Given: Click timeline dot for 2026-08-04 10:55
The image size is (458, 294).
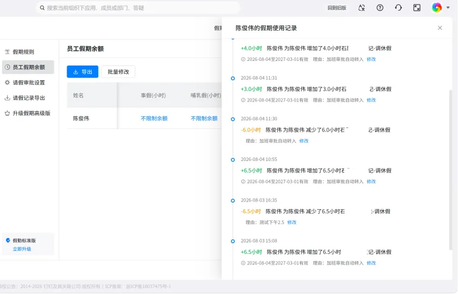Looking at the screenshot, I should (x=233, y=159).
